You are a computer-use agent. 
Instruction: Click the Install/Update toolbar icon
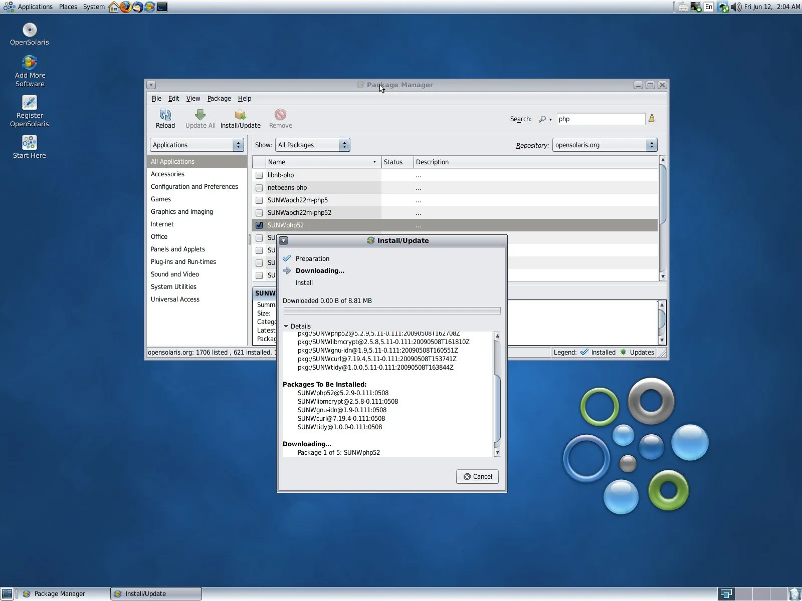240,116
